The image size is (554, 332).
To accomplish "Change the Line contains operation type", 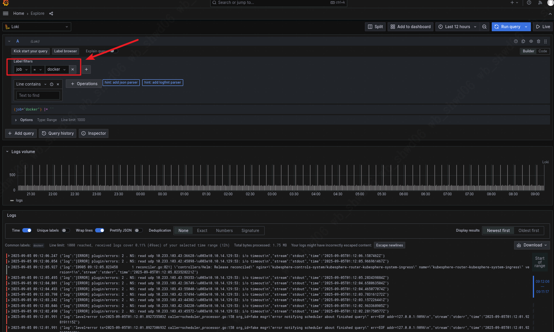I will (31, 84).
